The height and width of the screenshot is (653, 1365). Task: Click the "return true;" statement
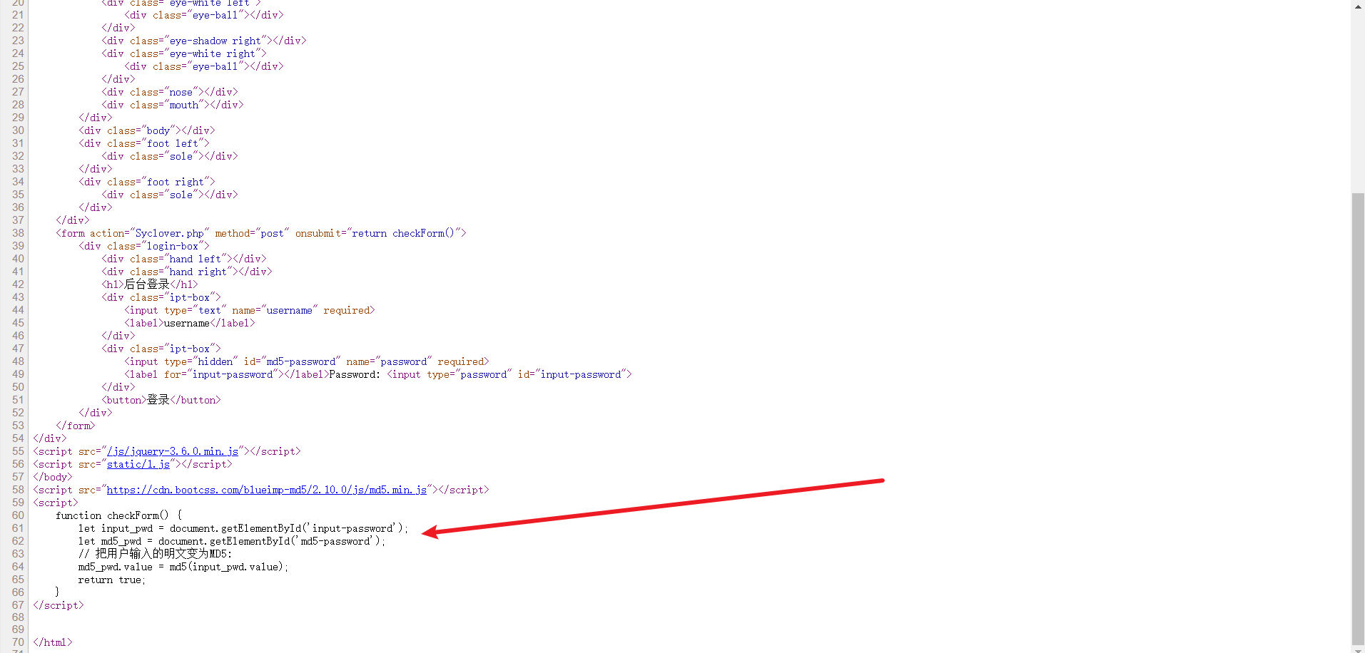click(112, 580)
